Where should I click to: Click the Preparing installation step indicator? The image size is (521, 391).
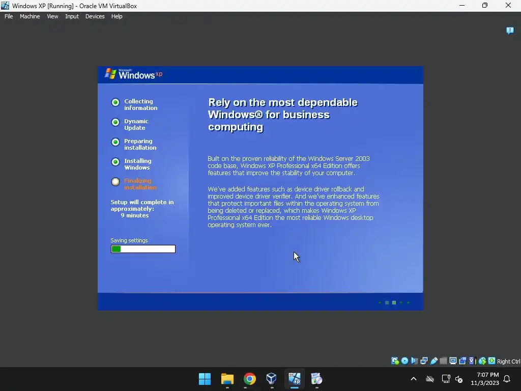[115, 143]
